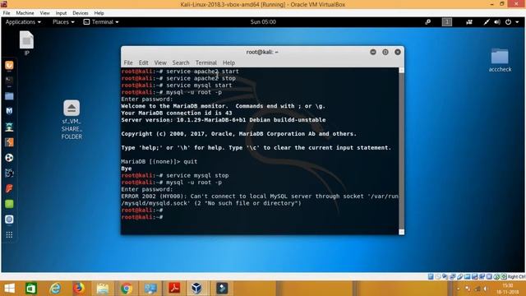Click the power icon in top panel
Viewport: 526px width, 296px height.
pos(508,22)
